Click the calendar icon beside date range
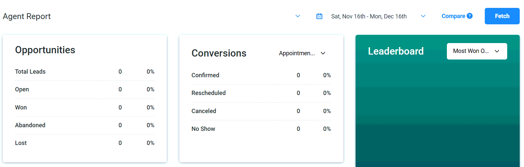Viewport: 524px width, 167px height. (319, 16)
